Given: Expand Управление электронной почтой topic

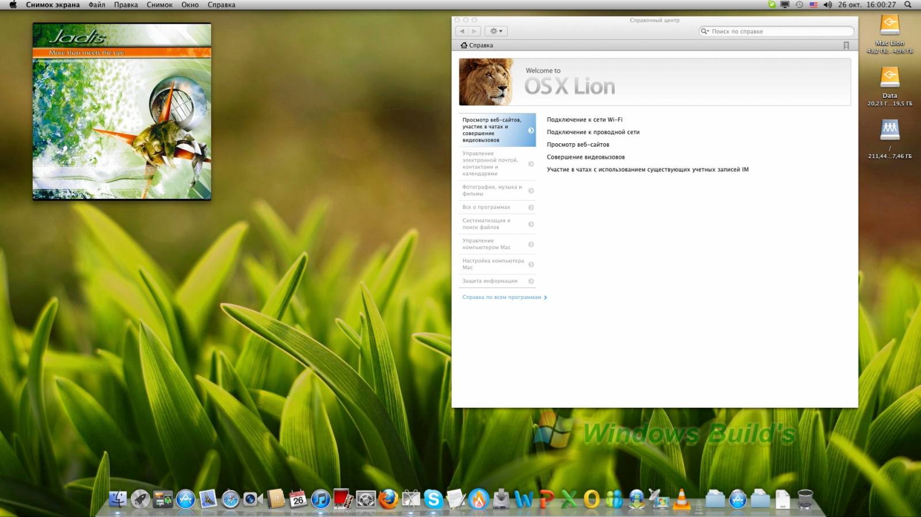Looking at the screenshot, I should pos(497,163).
